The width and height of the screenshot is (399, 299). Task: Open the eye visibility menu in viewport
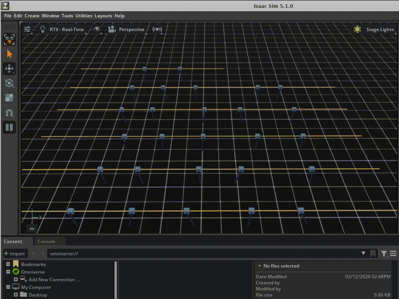[97, 30]
